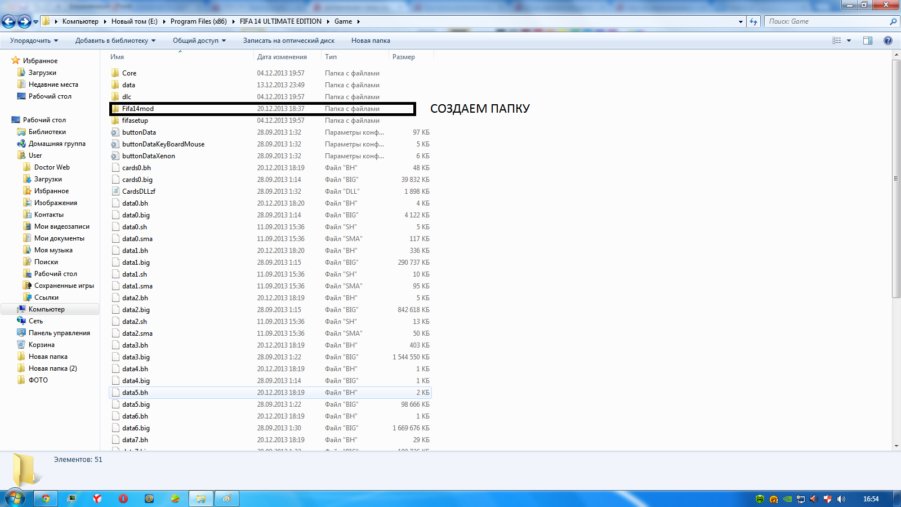901x507 pixels.
Task: Launch Opera browser from taskbar
Action: click(x=123, y=499)
